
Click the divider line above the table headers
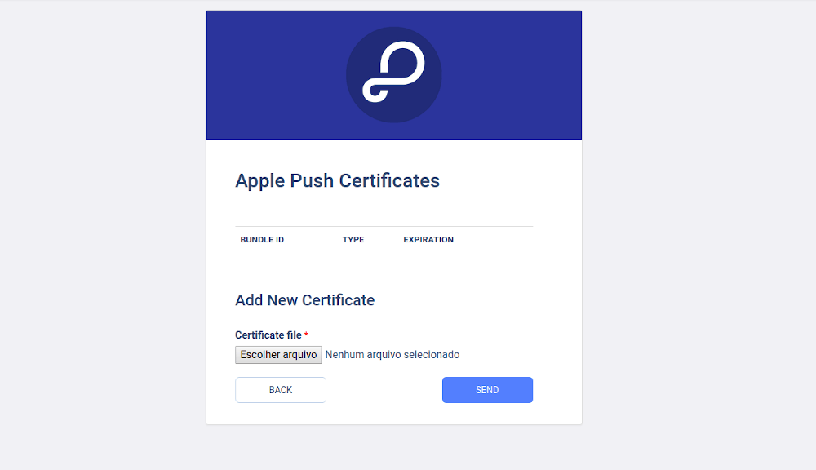[384, 226]
